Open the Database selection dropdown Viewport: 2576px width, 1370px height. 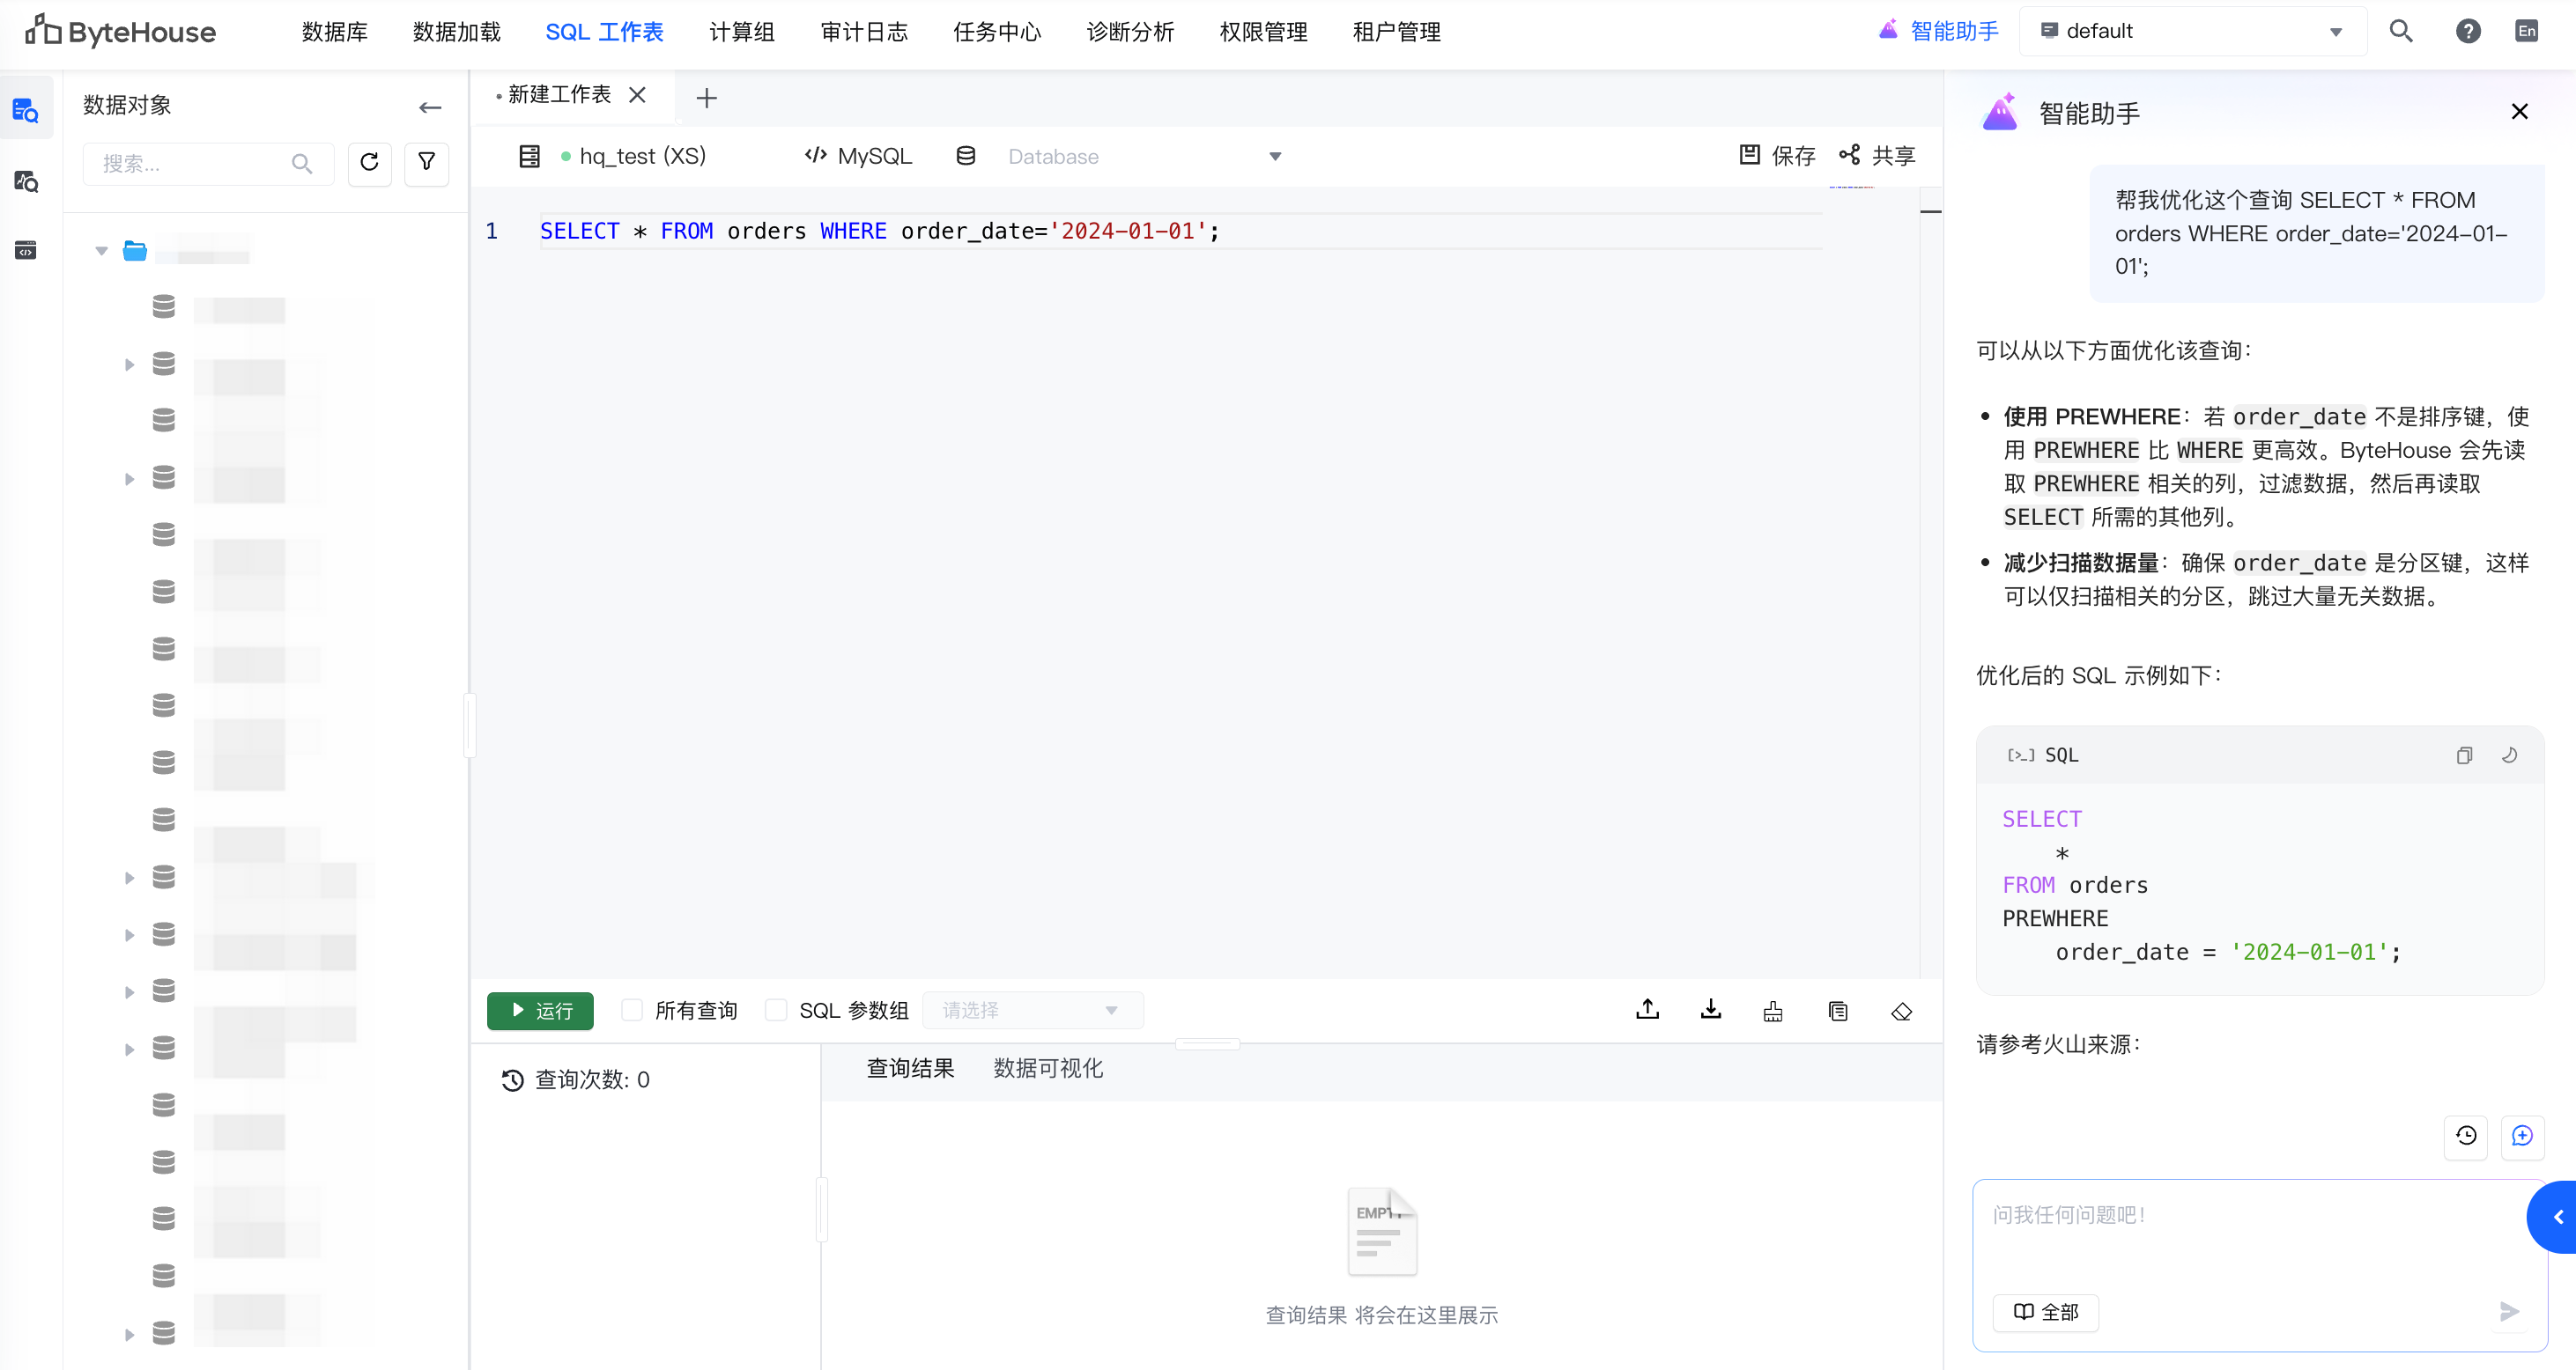click(x=1142, y=157)
